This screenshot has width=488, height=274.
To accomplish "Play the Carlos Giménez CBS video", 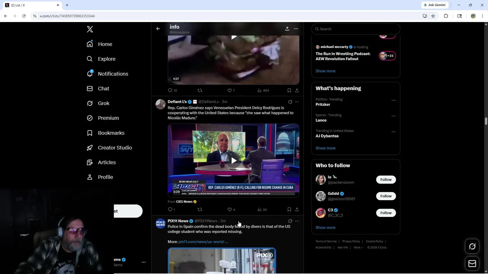I will tap(234, 160).
